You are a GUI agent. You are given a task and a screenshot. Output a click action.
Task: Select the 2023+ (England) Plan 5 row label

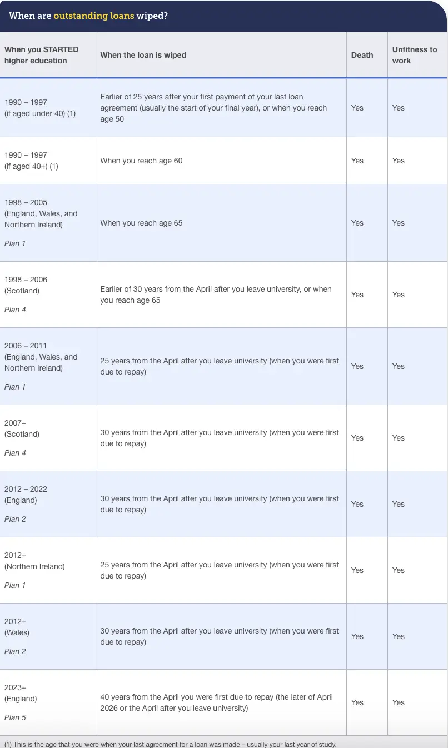(x=21, y=702)
